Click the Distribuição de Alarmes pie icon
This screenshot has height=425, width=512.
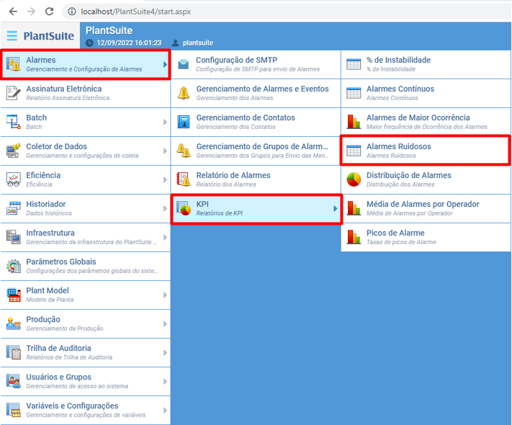354,179
